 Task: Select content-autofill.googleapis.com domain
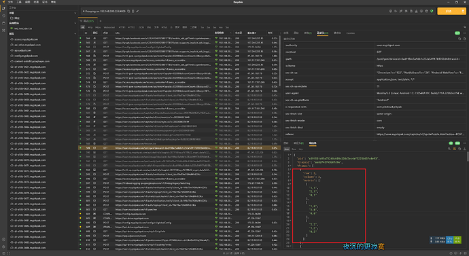[x=32, y=61]
